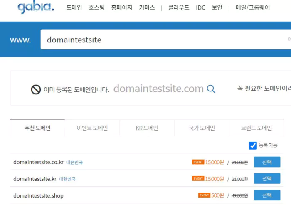The width and height of the screenshot is (291, 205).
Task: Focus the domain search input field
Action: tap(166, 40)
